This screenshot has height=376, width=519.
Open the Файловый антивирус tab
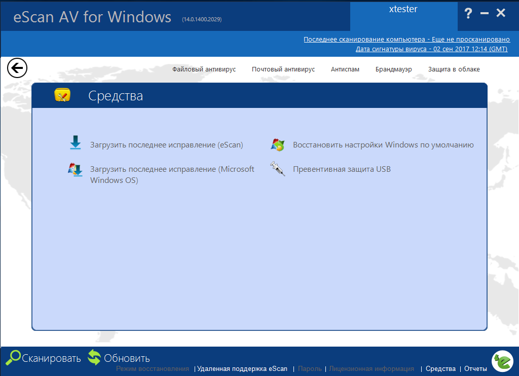click(x=204, y=69)
